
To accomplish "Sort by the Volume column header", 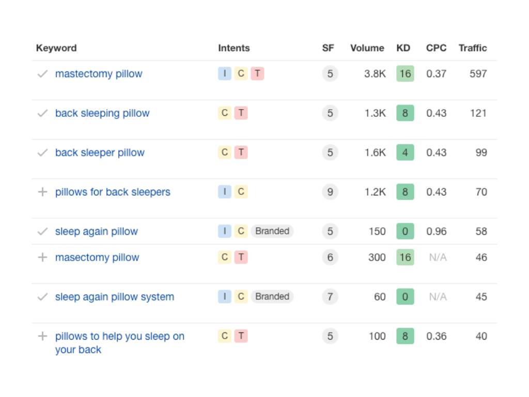I will (x=367, y=48).
